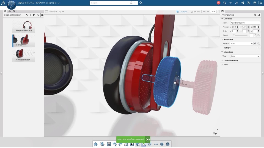Click the share arrow icon in top bar
The width and height of the screenshot is (264, 148).
click(x=237, y=3)
